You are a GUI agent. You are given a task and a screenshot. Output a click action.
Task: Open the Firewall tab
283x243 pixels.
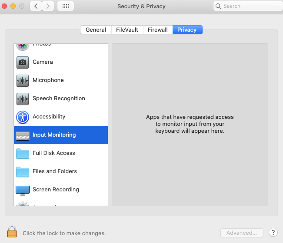(157, 30)
